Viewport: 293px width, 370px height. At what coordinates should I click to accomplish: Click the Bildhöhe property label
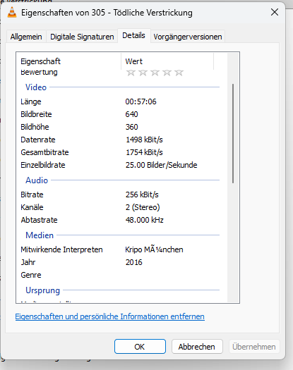35,127
